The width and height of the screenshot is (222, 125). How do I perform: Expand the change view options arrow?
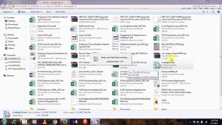point(207,12)
